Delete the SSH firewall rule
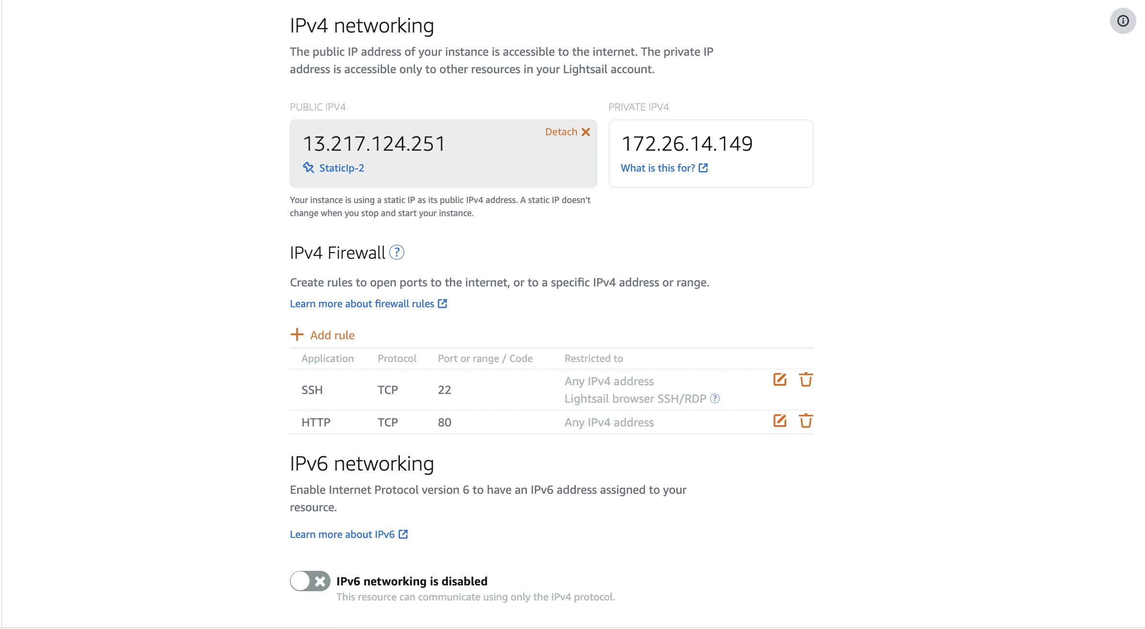Viewport: 1145px width, 629px height. point(806,379)
